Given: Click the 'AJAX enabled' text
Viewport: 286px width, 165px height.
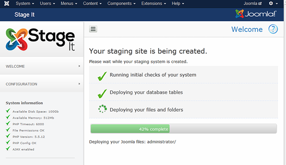Looking at the screenshot, I should pyautogui.click(x=23, y=150).
